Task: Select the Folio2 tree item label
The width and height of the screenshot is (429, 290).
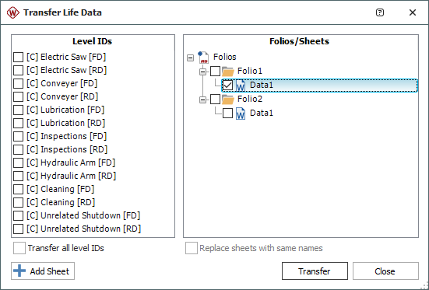Action: (250, 99)
